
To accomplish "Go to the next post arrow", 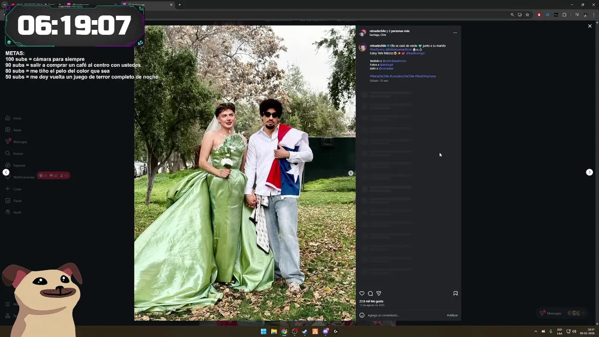I will click(x=589, y=172).
